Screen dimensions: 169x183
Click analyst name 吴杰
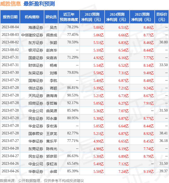(x=53, y=27)
